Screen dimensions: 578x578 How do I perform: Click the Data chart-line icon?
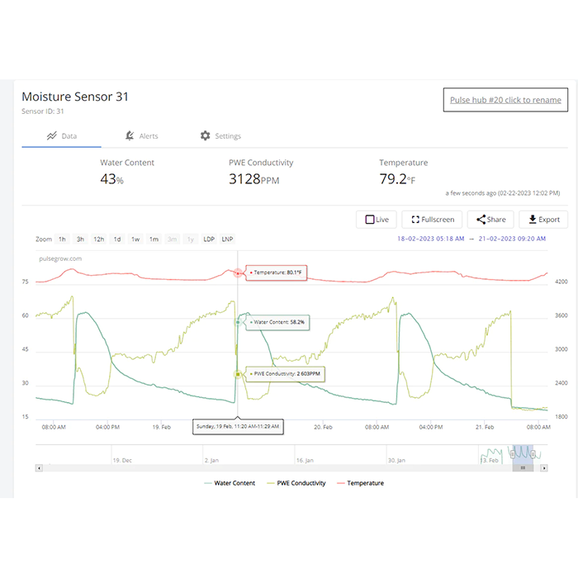(x=52, y=135)
